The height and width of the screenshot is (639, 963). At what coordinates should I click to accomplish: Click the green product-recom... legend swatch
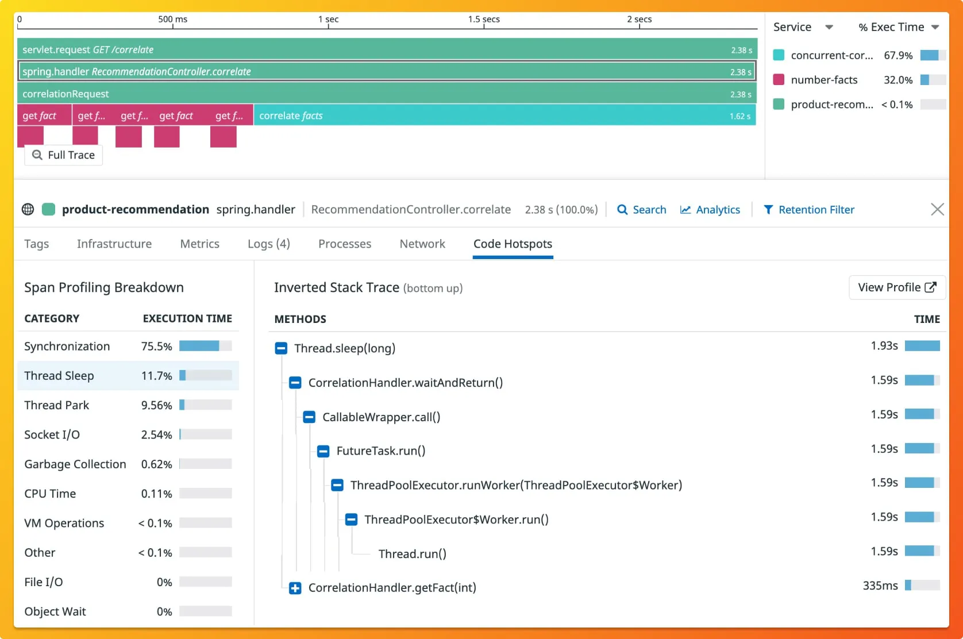tap(779, 105)
